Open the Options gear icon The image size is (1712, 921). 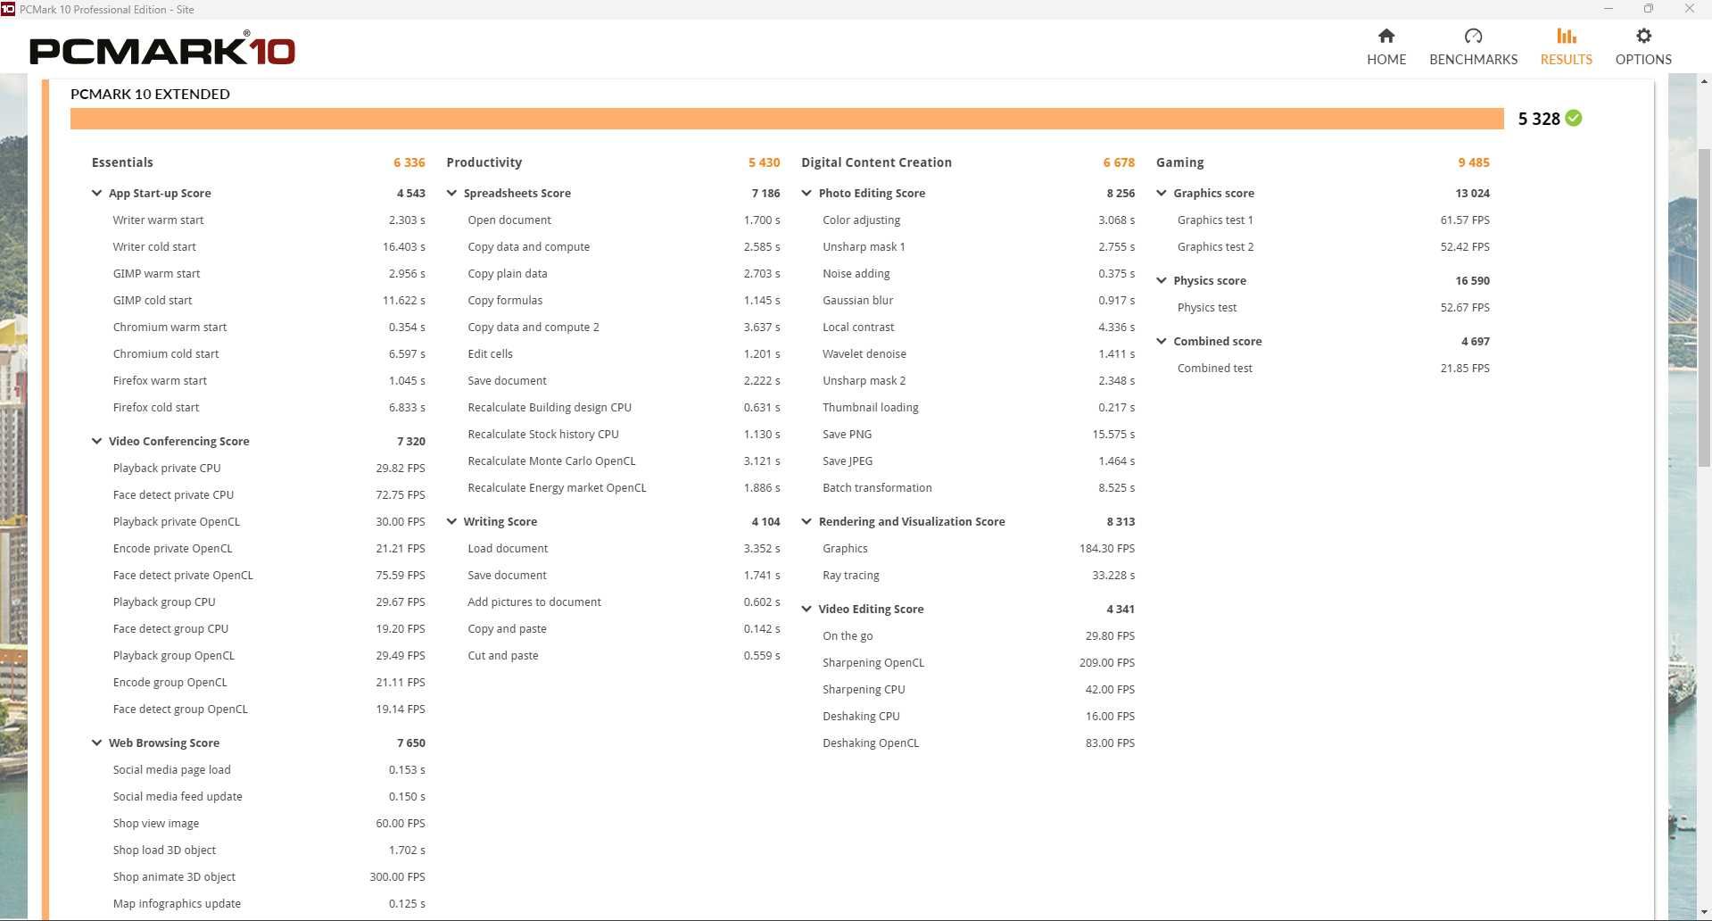(x=1643, y=36)
